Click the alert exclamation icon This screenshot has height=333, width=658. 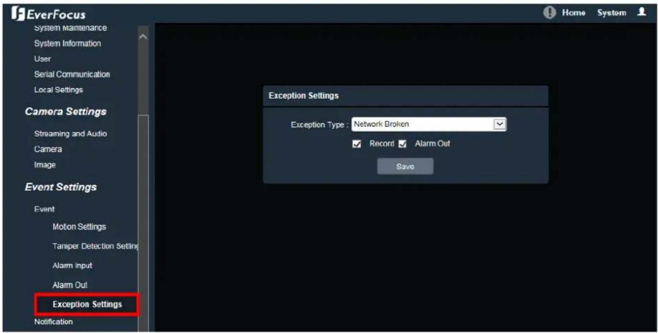click(x=550, y=13)
